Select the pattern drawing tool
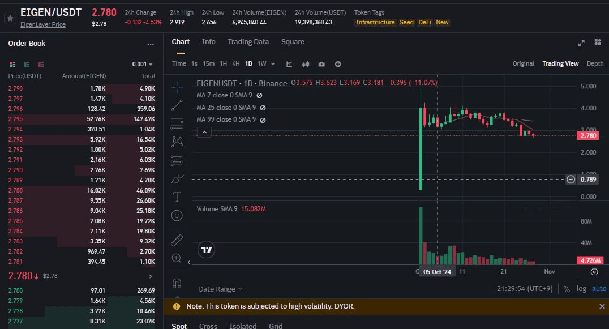 tap(177, 142)
